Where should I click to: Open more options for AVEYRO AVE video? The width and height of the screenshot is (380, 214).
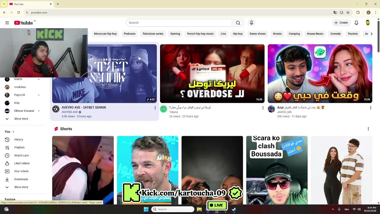(155, 108)
